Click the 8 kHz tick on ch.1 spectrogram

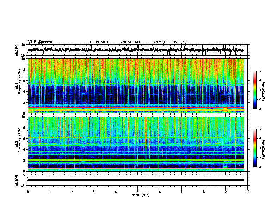25,70
